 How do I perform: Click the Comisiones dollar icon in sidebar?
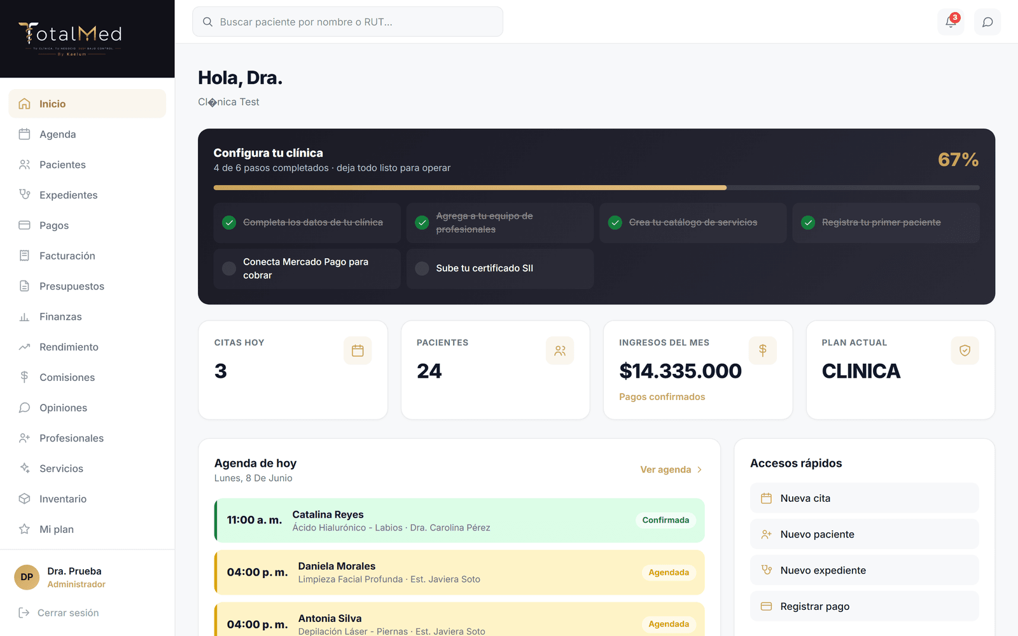[25, 377]
